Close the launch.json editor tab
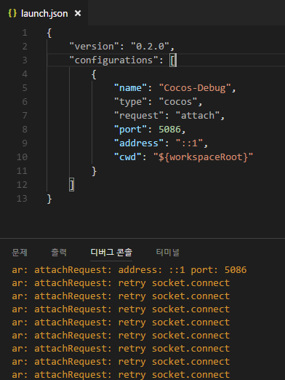285x380 pixels. tap(78, 13)
